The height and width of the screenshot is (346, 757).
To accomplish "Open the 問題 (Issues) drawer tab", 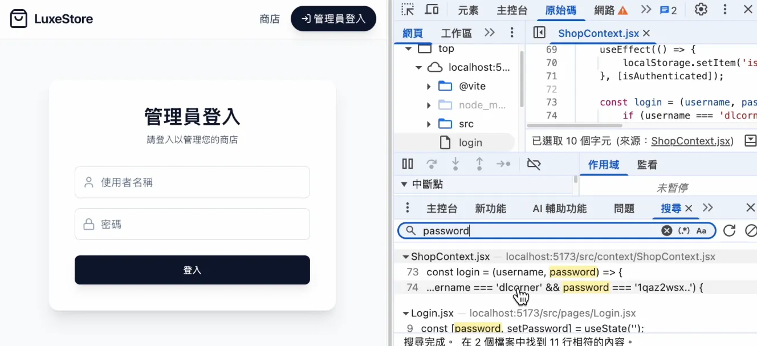I will 624,208.
